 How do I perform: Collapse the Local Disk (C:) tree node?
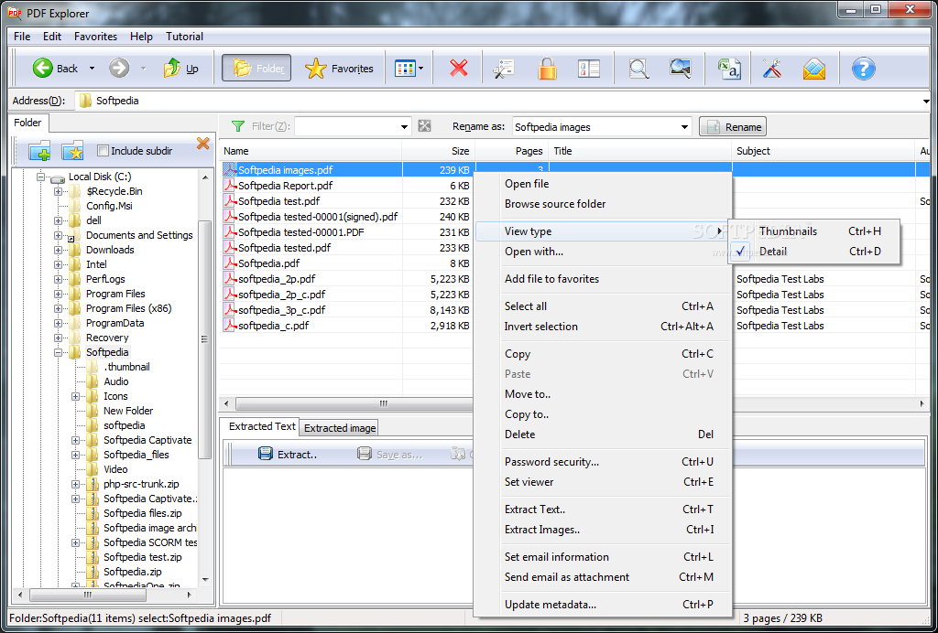point(40,177)
